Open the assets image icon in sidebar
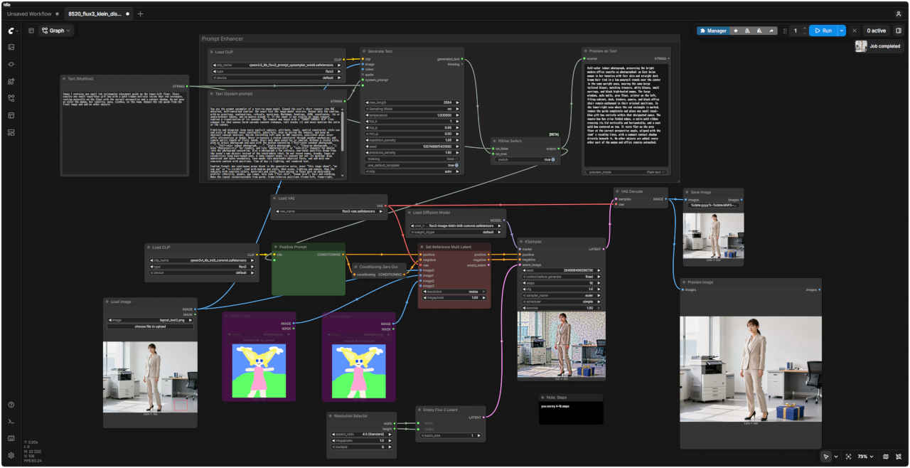The image size is (910, 468). click(x=11, y=47)
